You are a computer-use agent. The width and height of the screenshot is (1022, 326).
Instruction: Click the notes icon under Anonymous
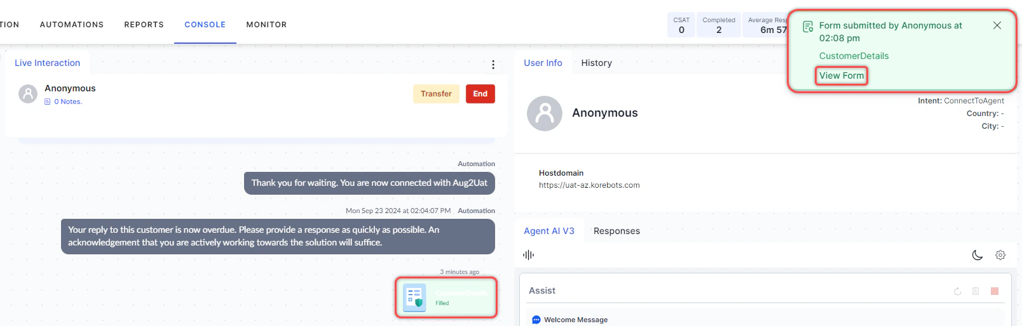(x=48, y=101)
